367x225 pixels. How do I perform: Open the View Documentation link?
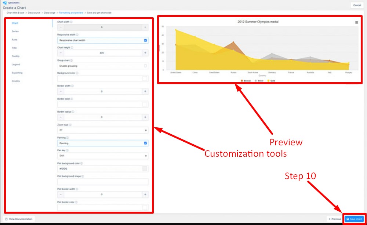coord(19,219)
